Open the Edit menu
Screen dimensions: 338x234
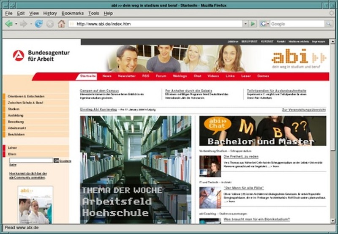pos(21,14)
